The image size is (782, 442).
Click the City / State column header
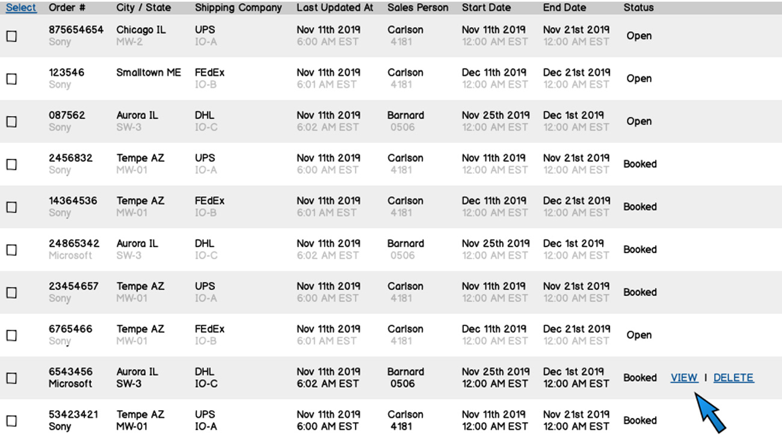[x=144, y=8]
